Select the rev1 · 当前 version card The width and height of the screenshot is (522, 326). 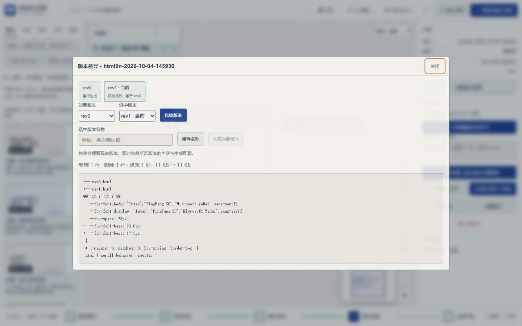click(x=125, y=91)
